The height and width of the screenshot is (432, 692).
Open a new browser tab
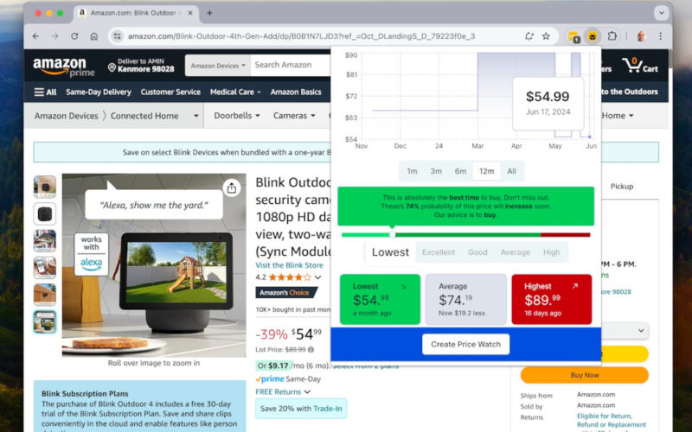tap(209, 13)
